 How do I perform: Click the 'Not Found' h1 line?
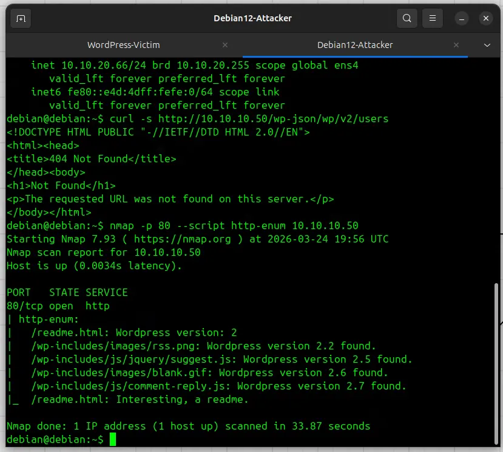pos(61,186)
